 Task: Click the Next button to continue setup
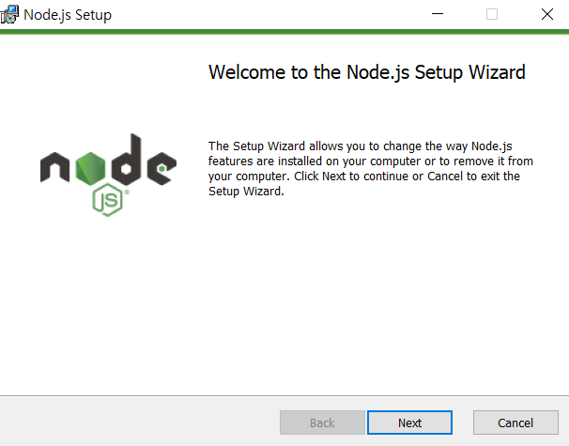[409, 423]
